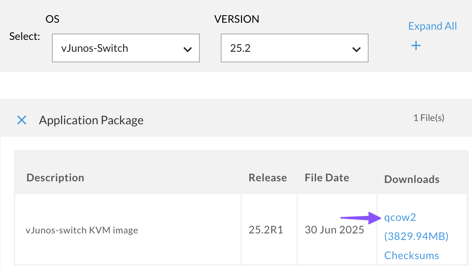The image size is (472, 269).
Task: Click the 30 Jun 2025 file date
Action: click(x=334, y=229)
